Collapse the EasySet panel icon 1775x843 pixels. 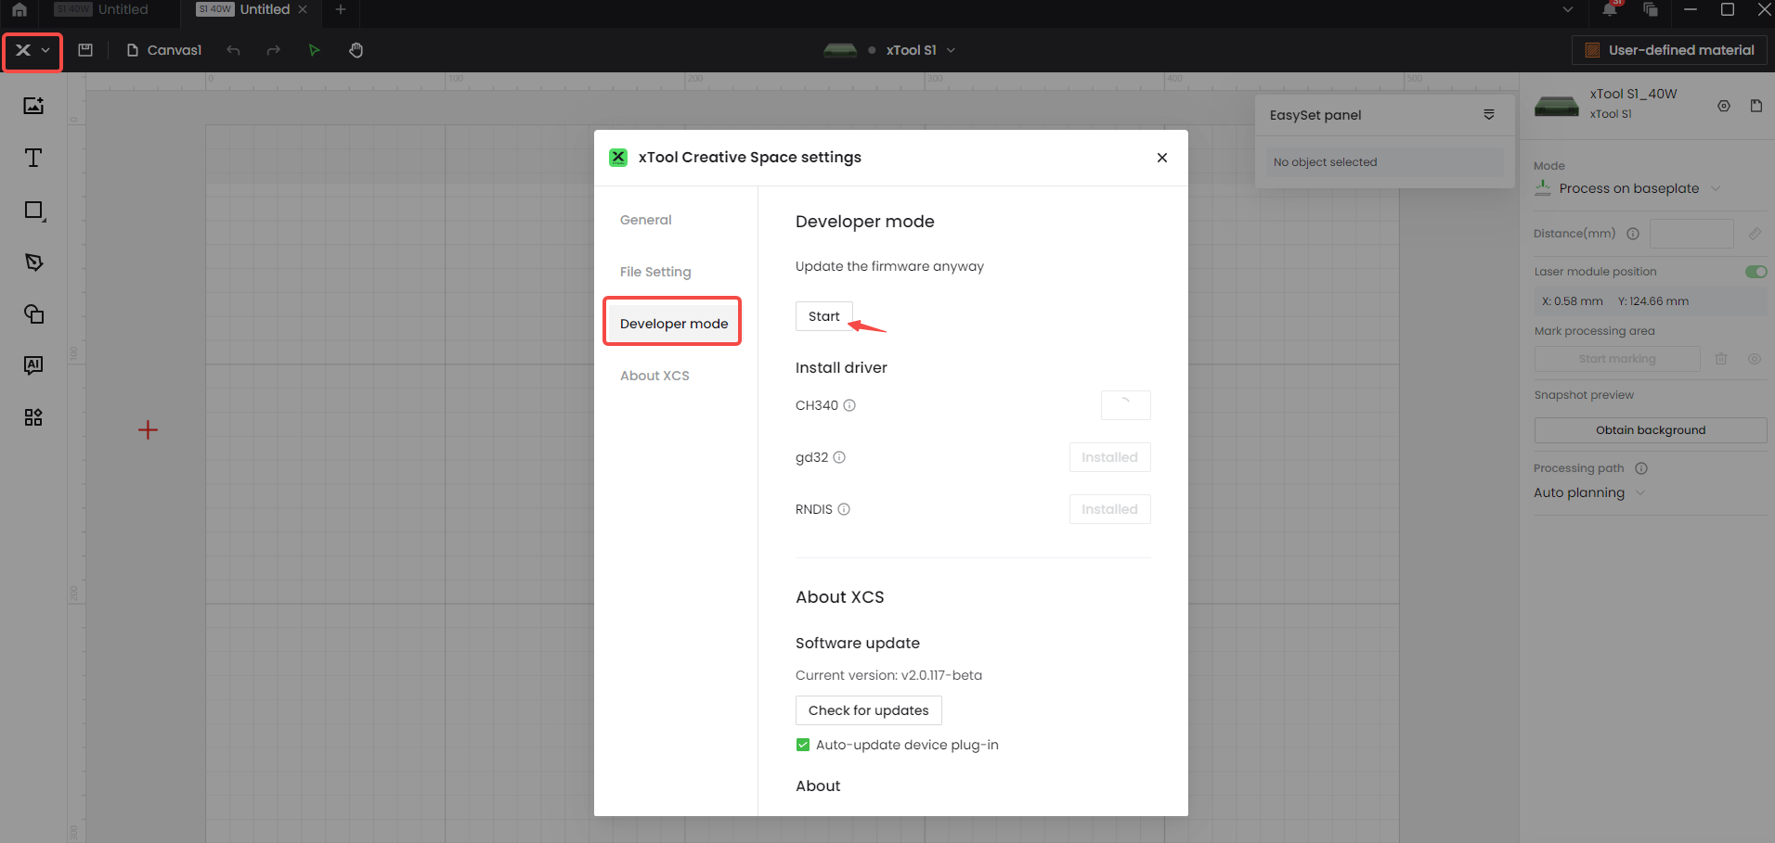click(x=1489, y=115)
